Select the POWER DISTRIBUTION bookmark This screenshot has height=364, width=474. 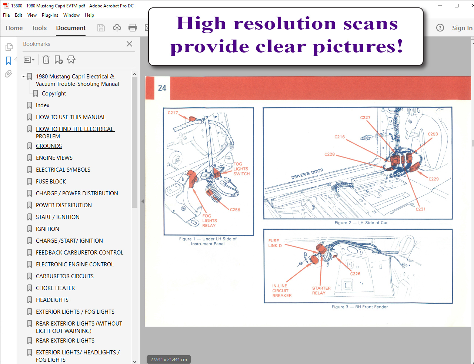[64, 205]
